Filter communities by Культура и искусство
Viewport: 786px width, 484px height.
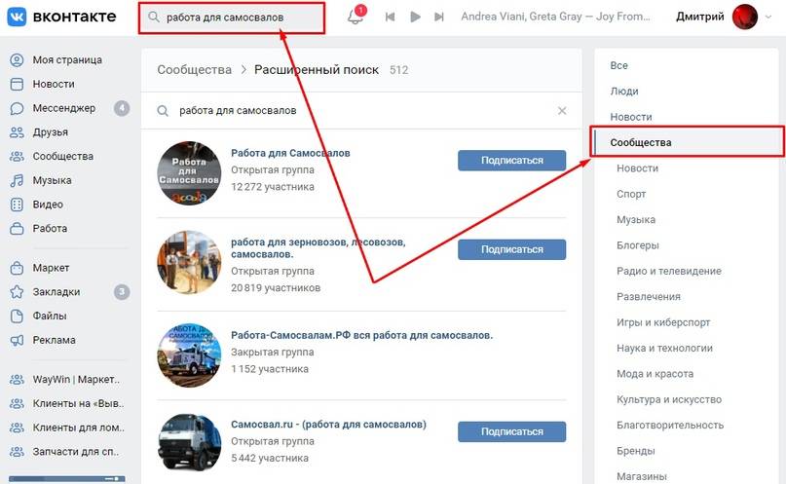pos(669,399)
